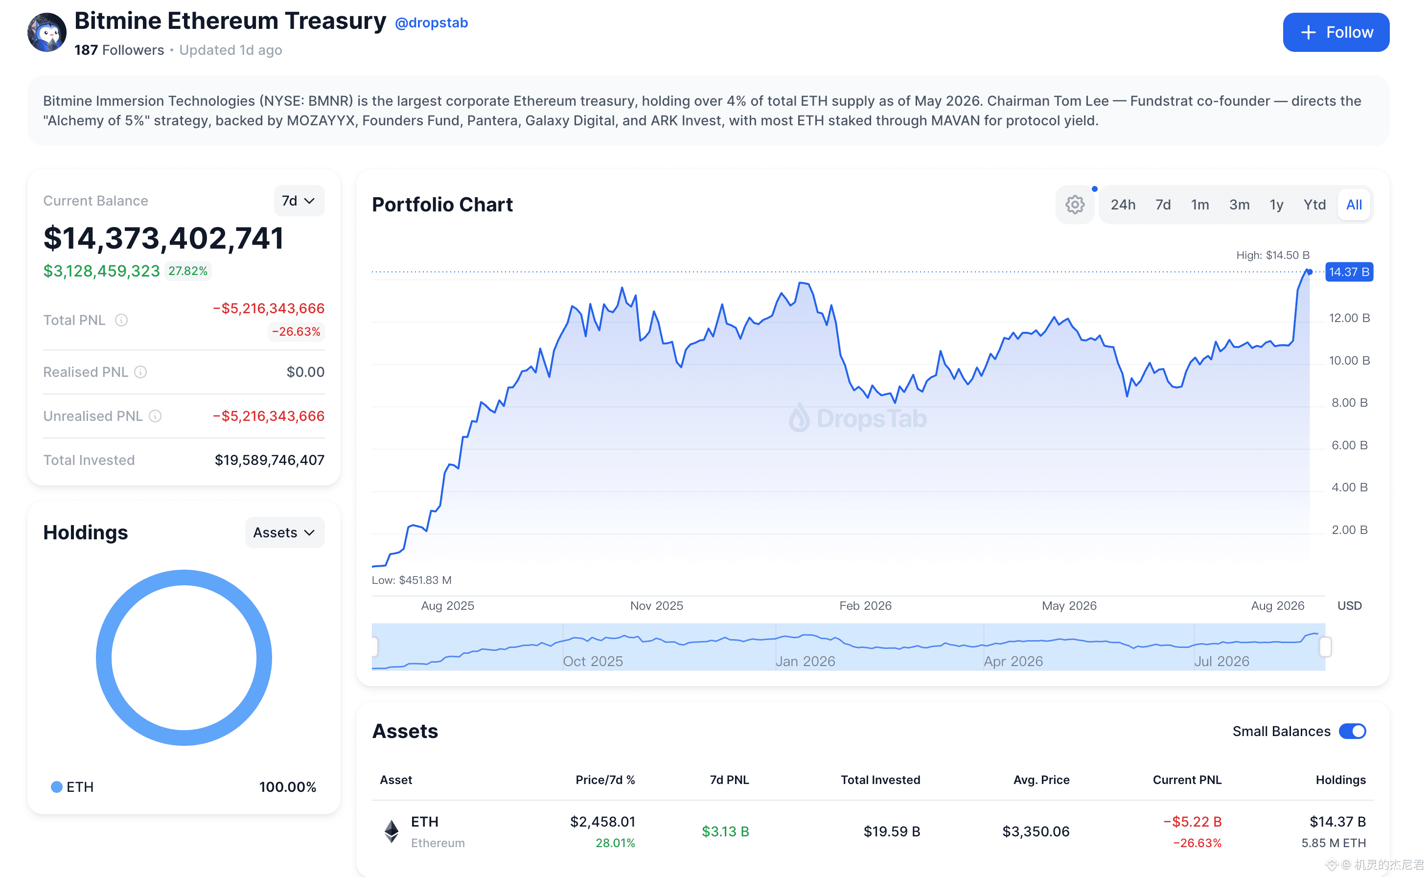Screen dimensions: 1428x877
Task: Grab the left range slider handle
Action: tap(375, 646)
